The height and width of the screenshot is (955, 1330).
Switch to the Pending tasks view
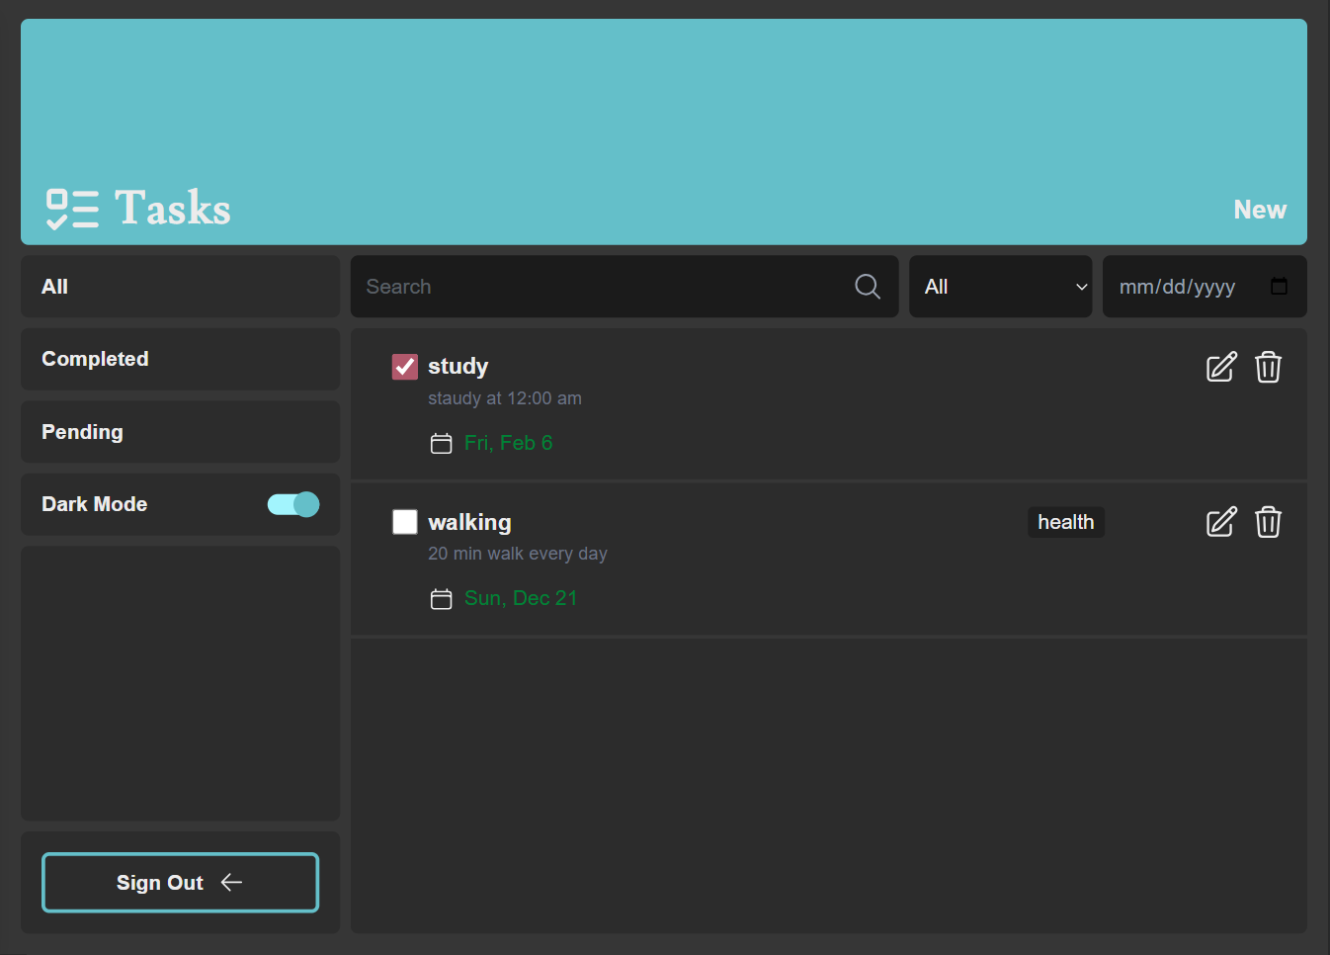point(180,432)
